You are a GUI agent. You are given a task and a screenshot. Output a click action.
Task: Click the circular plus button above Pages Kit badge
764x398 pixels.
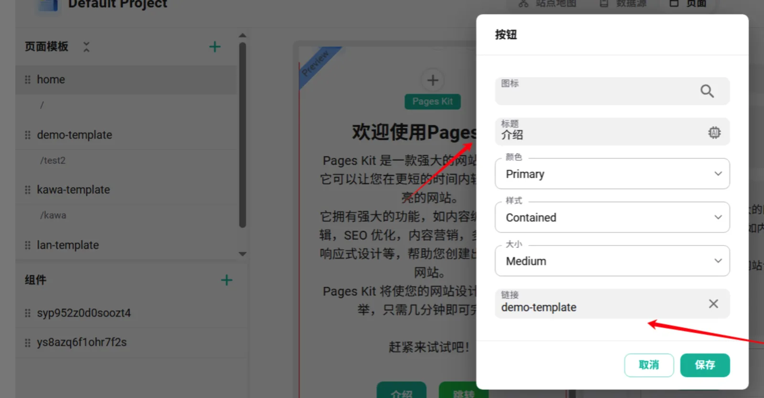point(433,80)
